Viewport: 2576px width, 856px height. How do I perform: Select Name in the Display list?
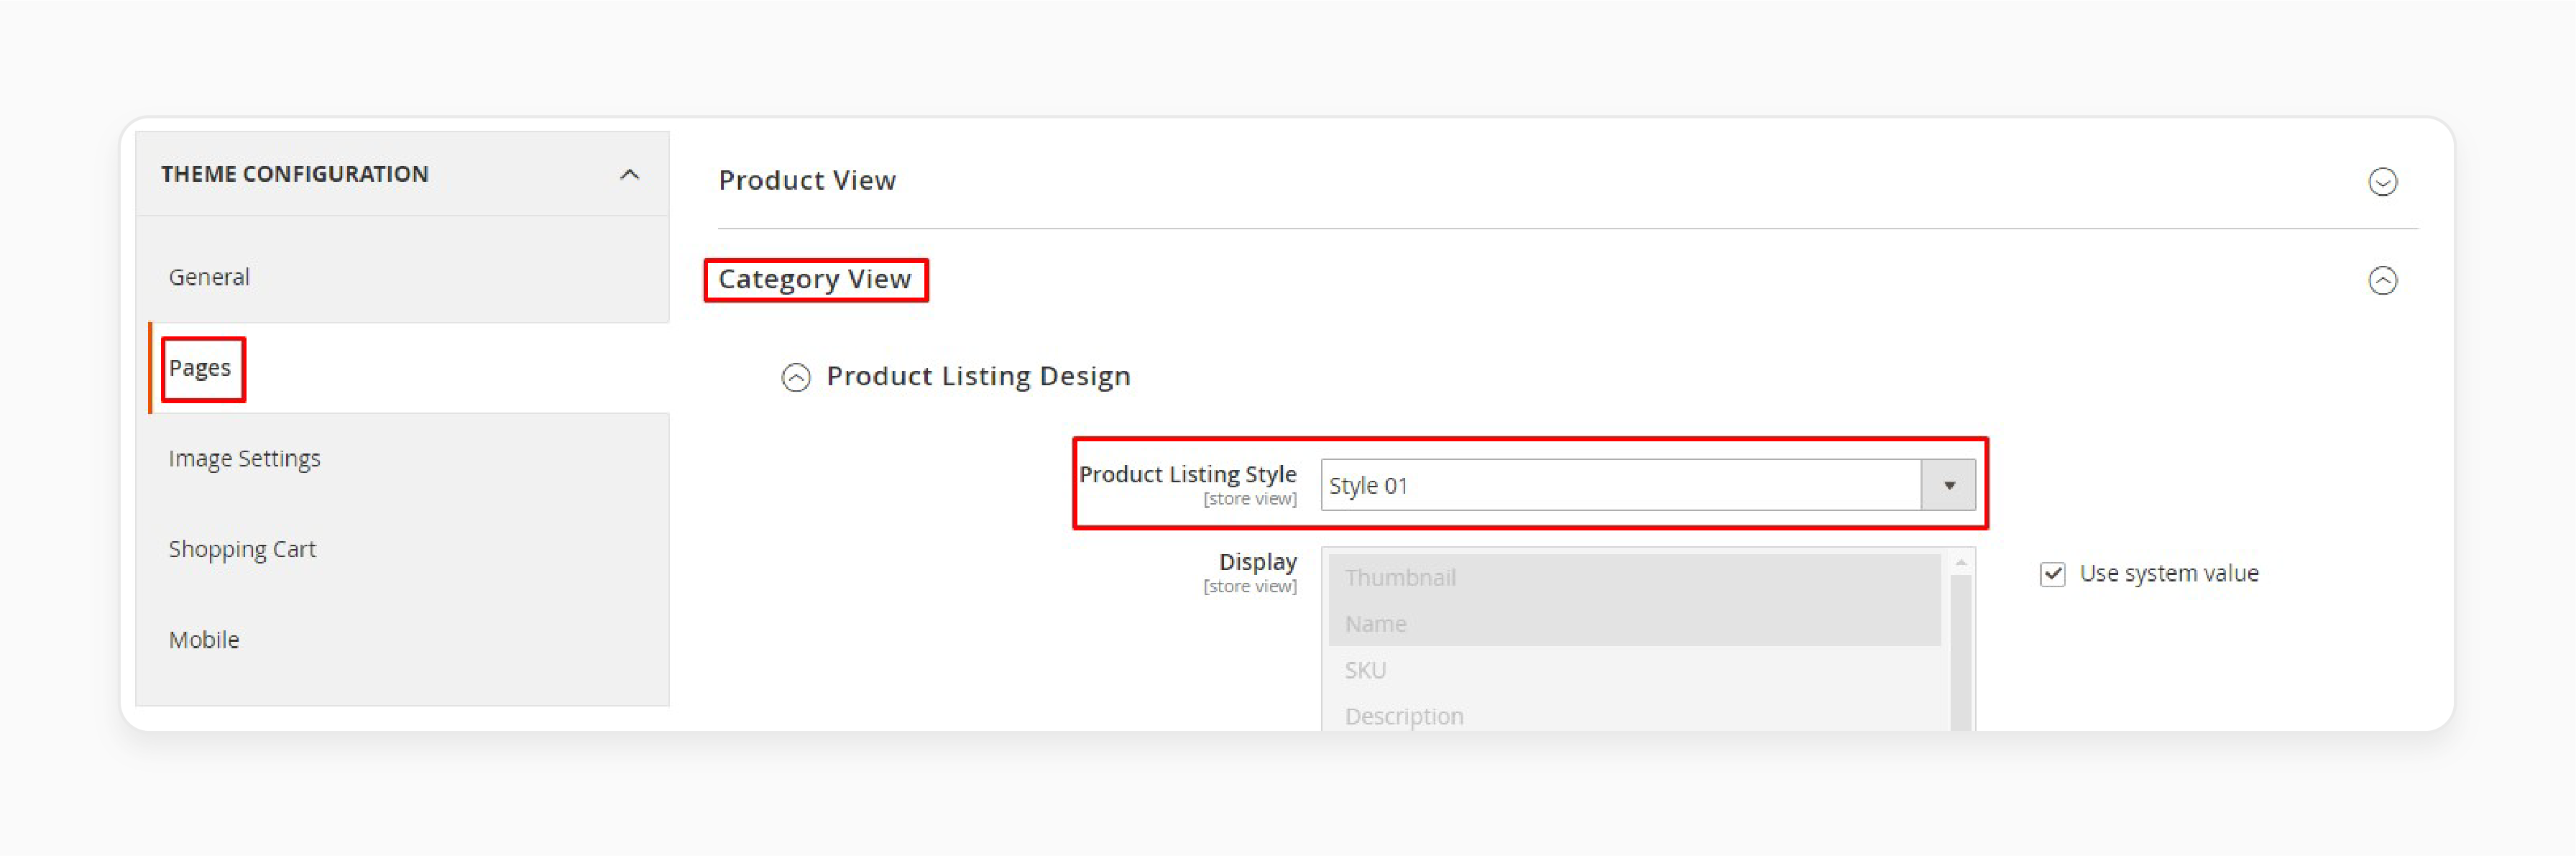pyautogui.click(x=1634, y=623)
